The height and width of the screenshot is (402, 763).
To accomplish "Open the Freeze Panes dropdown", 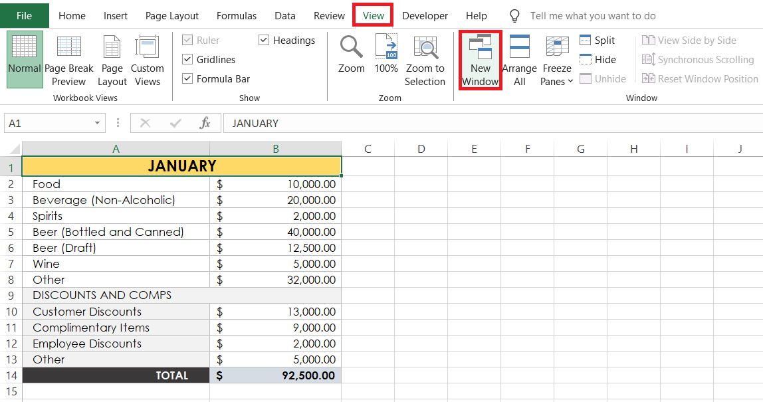I will coord(557,60).
